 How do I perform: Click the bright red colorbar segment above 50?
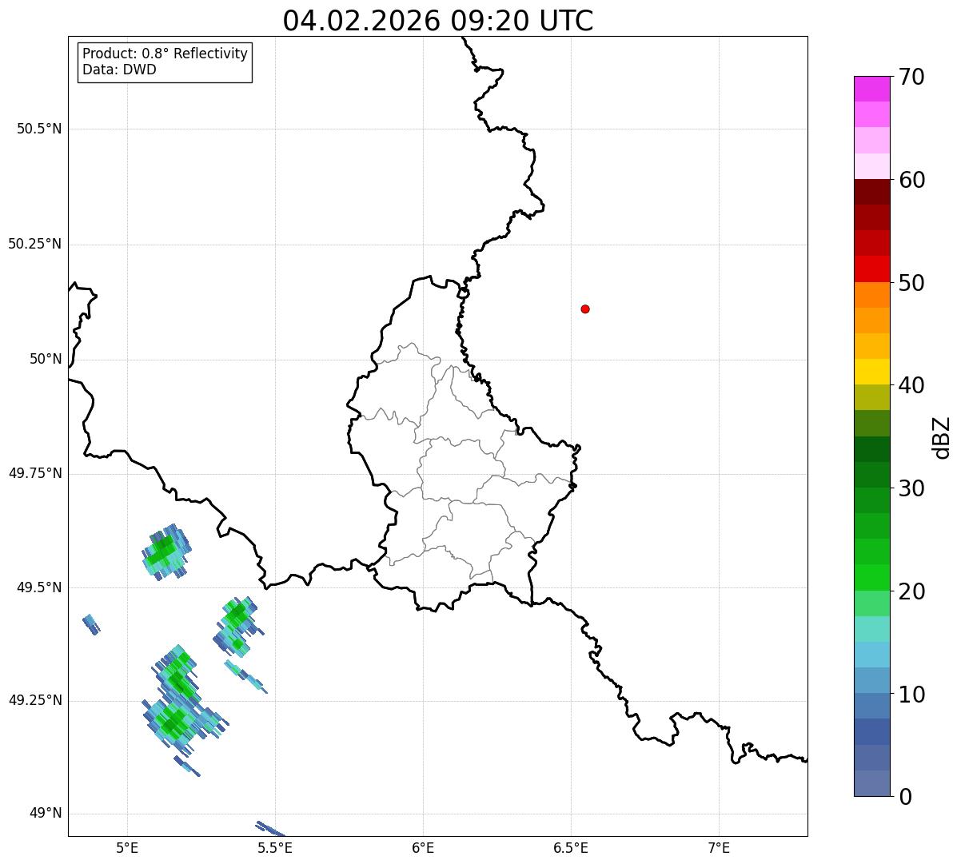click(871, 269)
